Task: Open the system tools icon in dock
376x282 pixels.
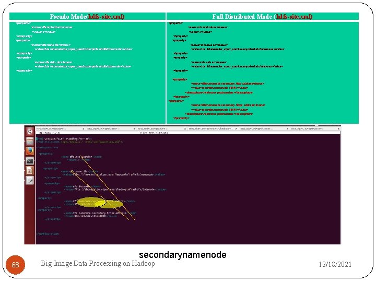Action: coord(29,180)
